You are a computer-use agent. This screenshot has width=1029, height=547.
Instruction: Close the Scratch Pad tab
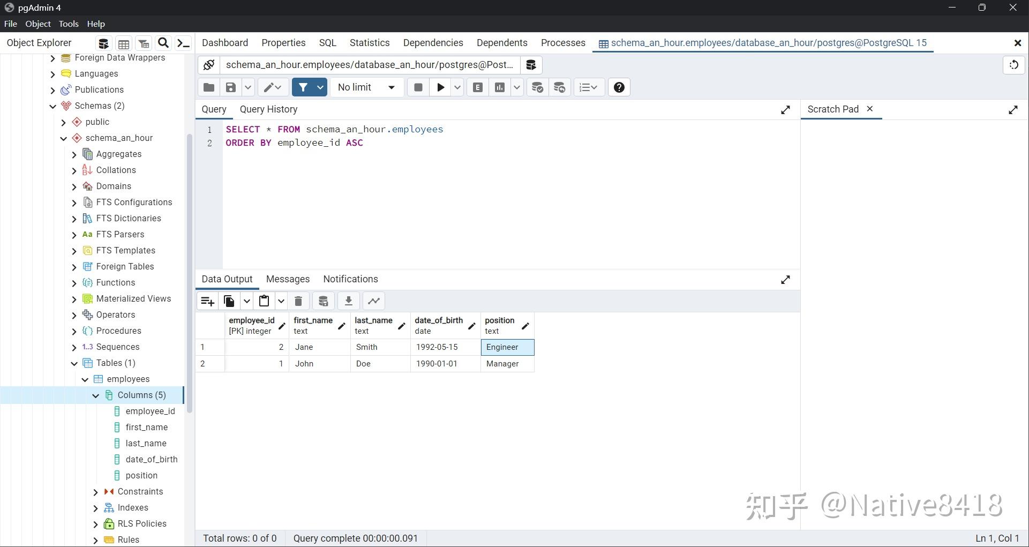pos(870,109)
